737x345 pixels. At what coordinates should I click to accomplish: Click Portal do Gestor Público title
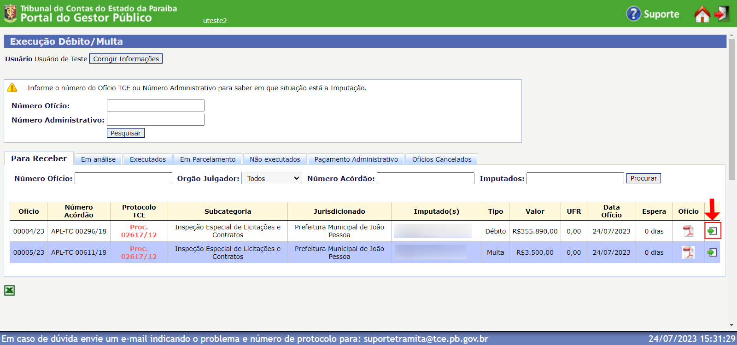coord(86,18)
